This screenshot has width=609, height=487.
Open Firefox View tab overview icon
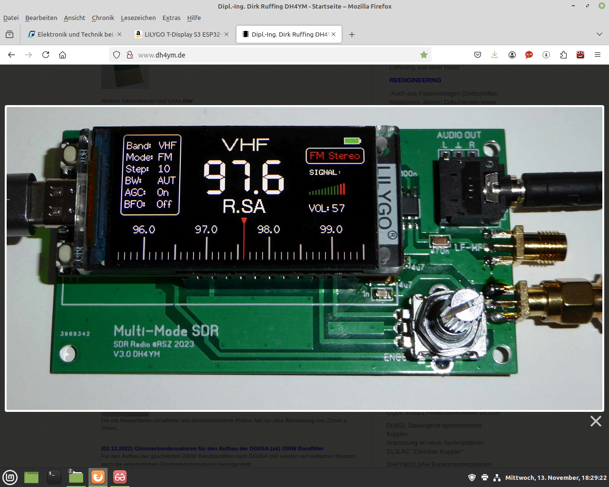[x=10, y=34]
